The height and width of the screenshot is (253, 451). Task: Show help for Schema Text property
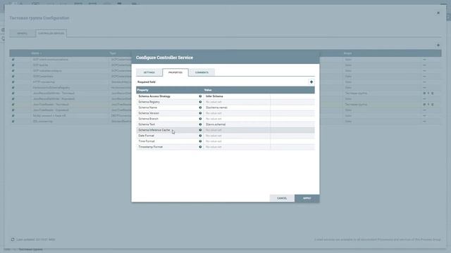[200, 124]
